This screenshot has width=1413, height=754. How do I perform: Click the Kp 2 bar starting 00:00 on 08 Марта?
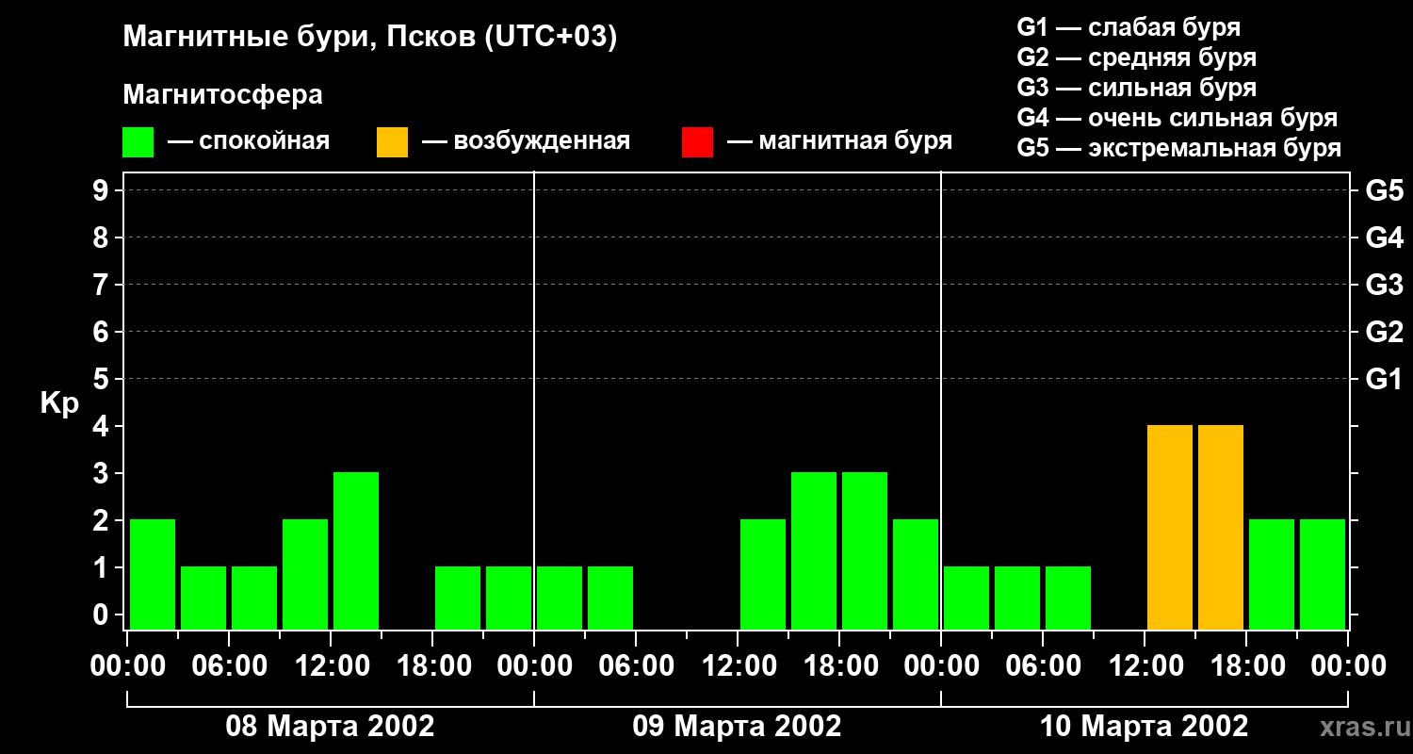153,574
